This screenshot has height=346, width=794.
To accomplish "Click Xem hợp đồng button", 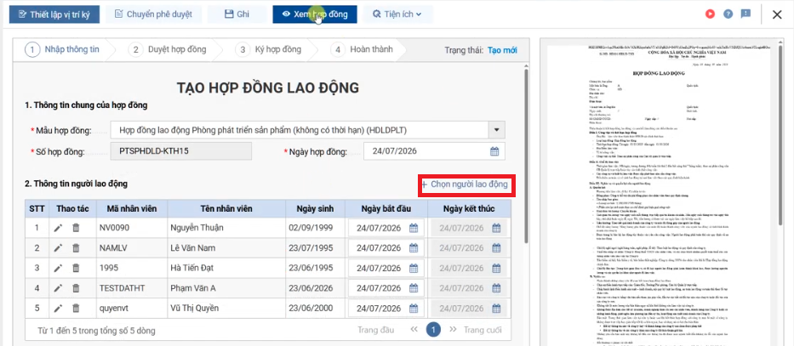I will pyautogui.click(x=315, y=14).
